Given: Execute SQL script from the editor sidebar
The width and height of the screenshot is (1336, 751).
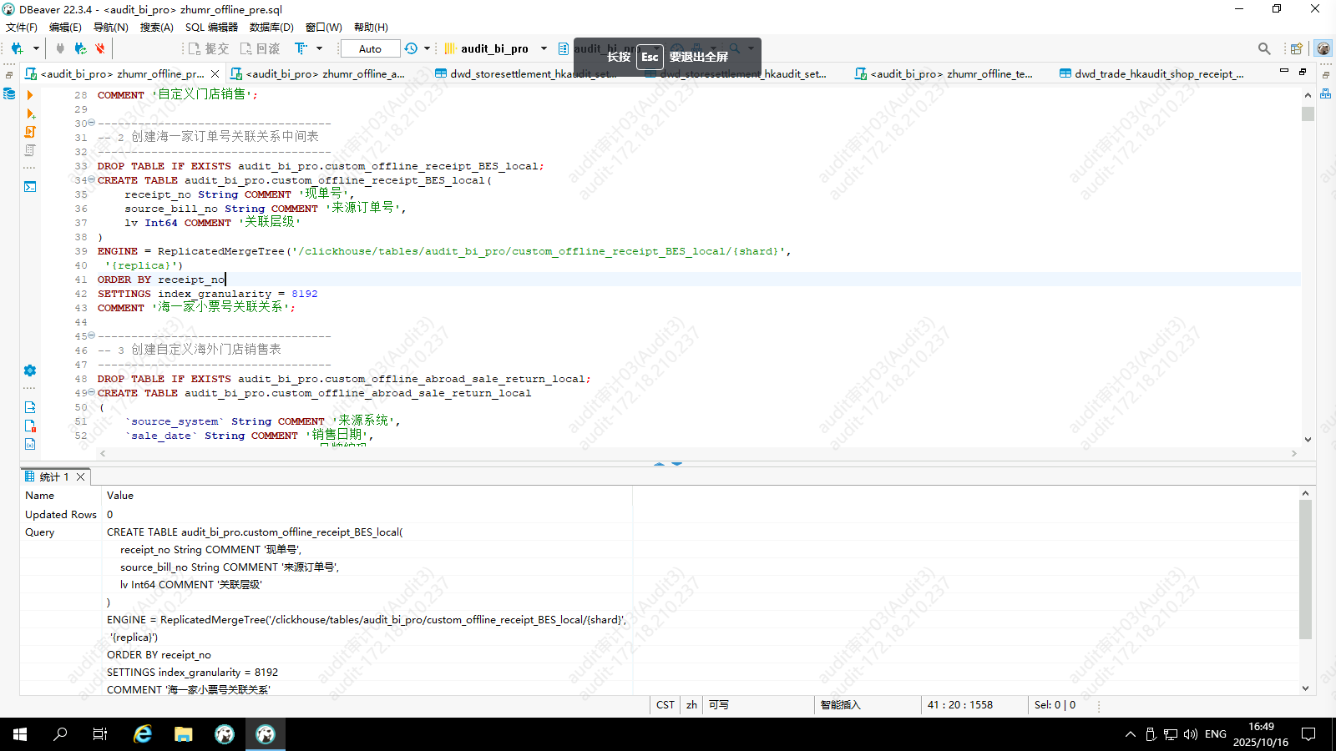Looking at the screenshot, I should pyautogui.click(x=30, y=132).
